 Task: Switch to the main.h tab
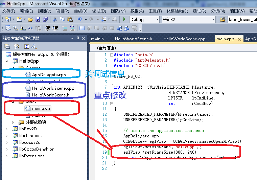pyautogui.click(x=97, y=39)
